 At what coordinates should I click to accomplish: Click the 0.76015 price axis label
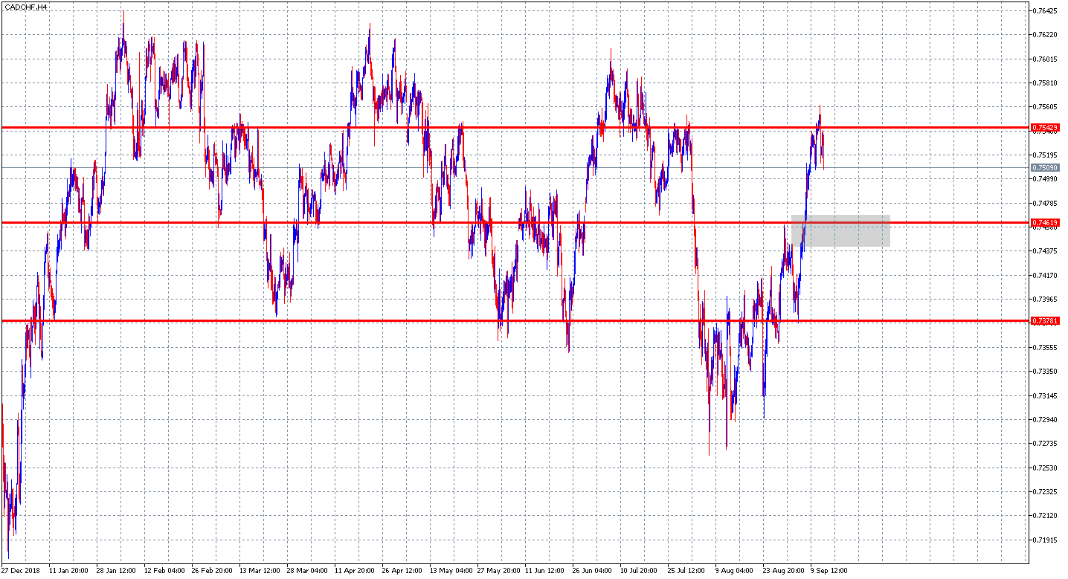click(x=1046, y=59)
